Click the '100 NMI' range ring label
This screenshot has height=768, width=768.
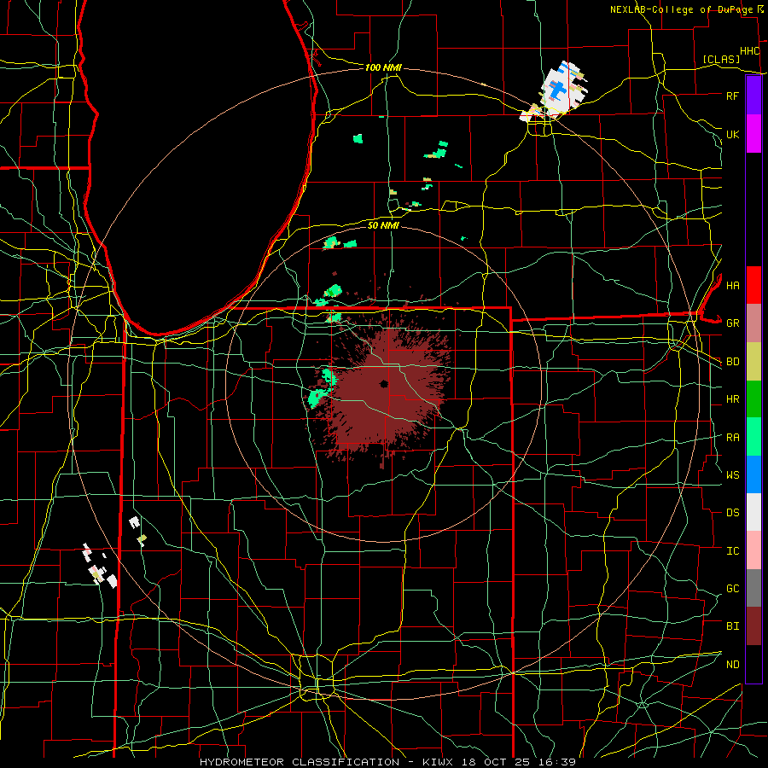(x=383, y=67)
